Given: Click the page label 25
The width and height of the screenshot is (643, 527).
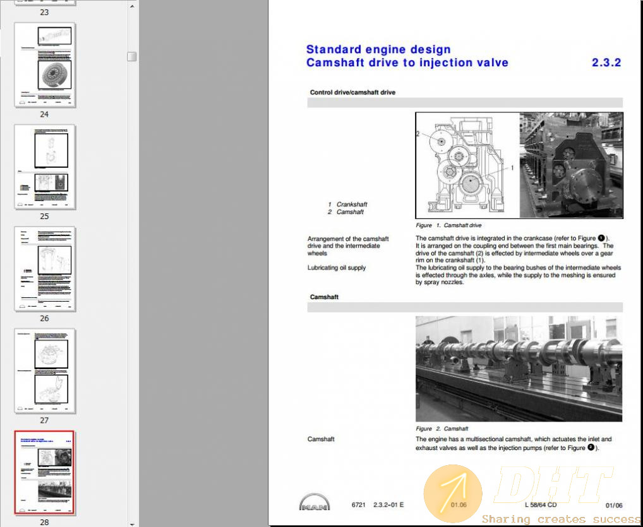Looking at the screenshot, I should tap(44, 216).
